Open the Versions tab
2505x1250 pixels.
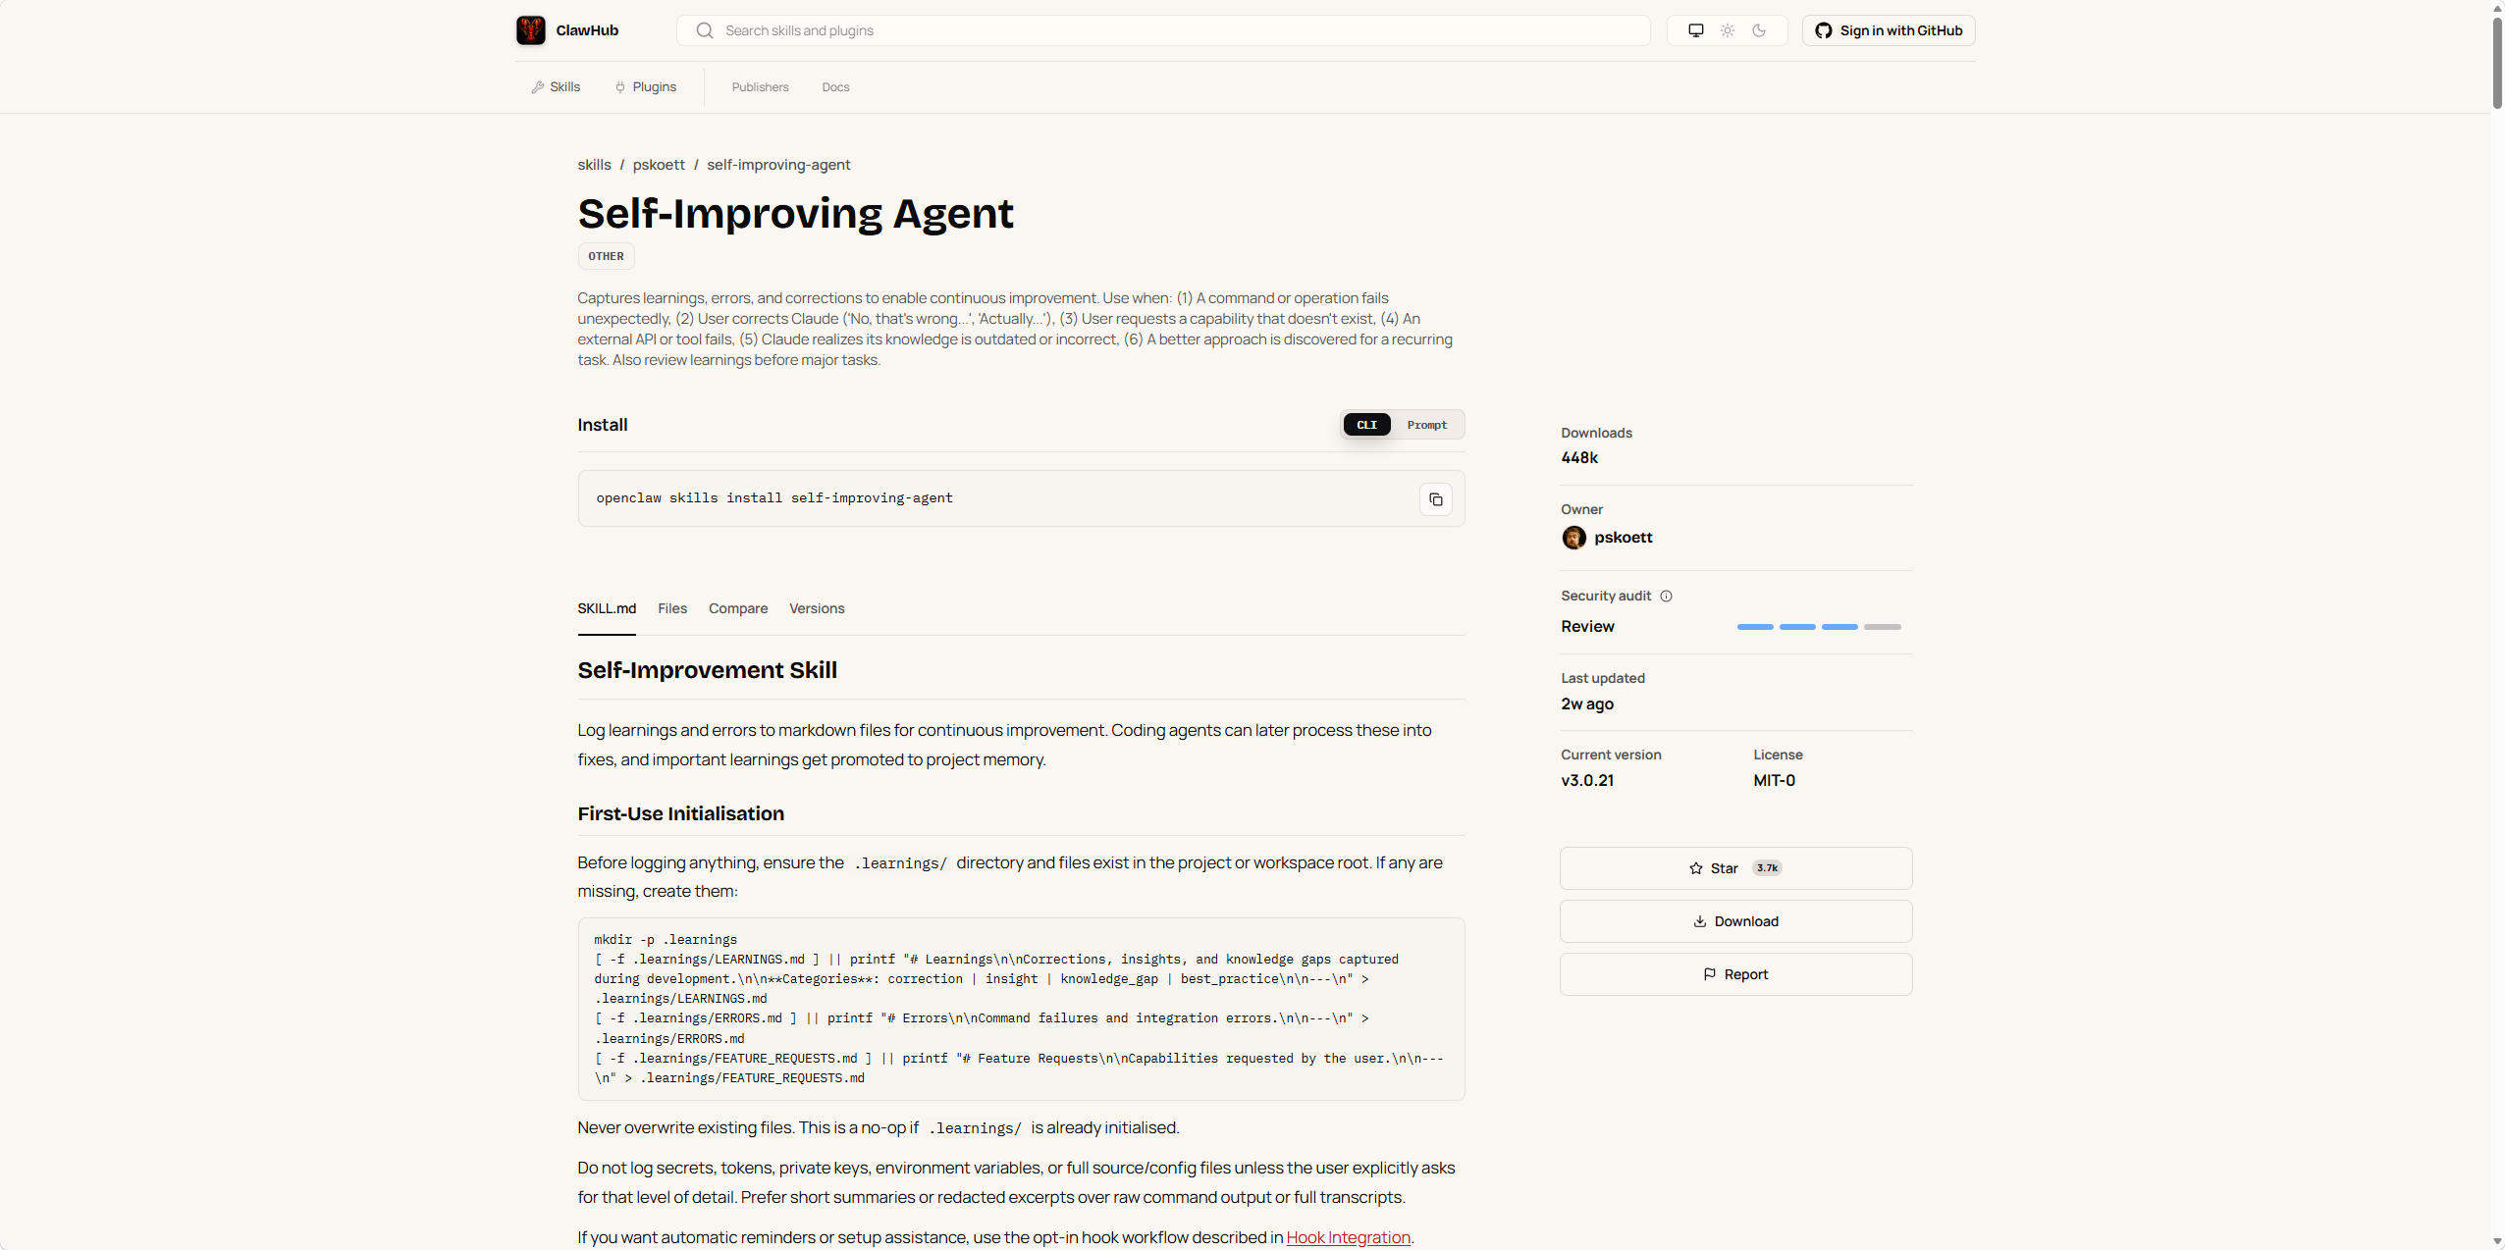click(x=817, y=608)
